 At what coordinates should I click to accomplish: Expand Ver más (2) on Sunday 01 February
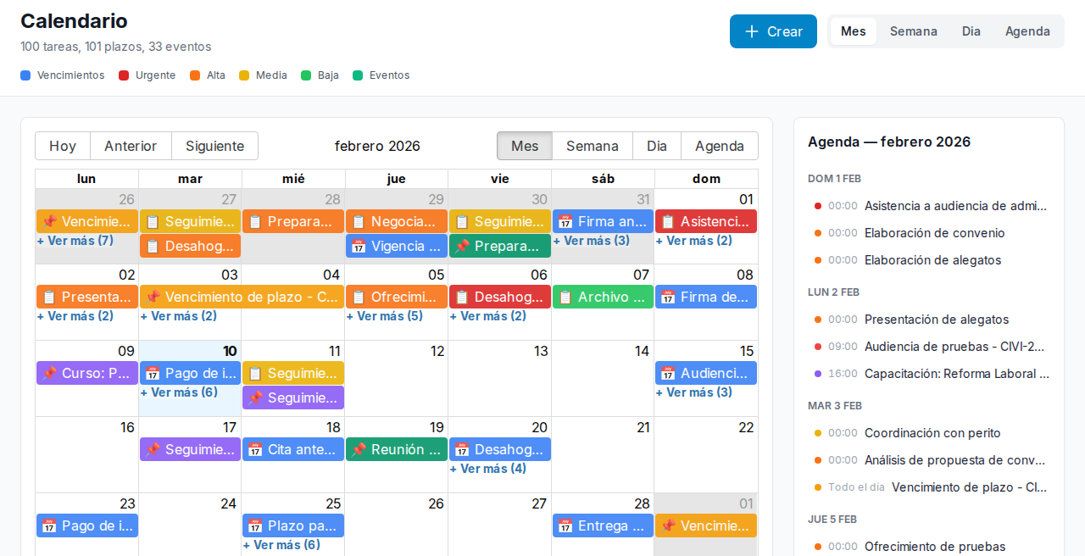pos(694,241)
